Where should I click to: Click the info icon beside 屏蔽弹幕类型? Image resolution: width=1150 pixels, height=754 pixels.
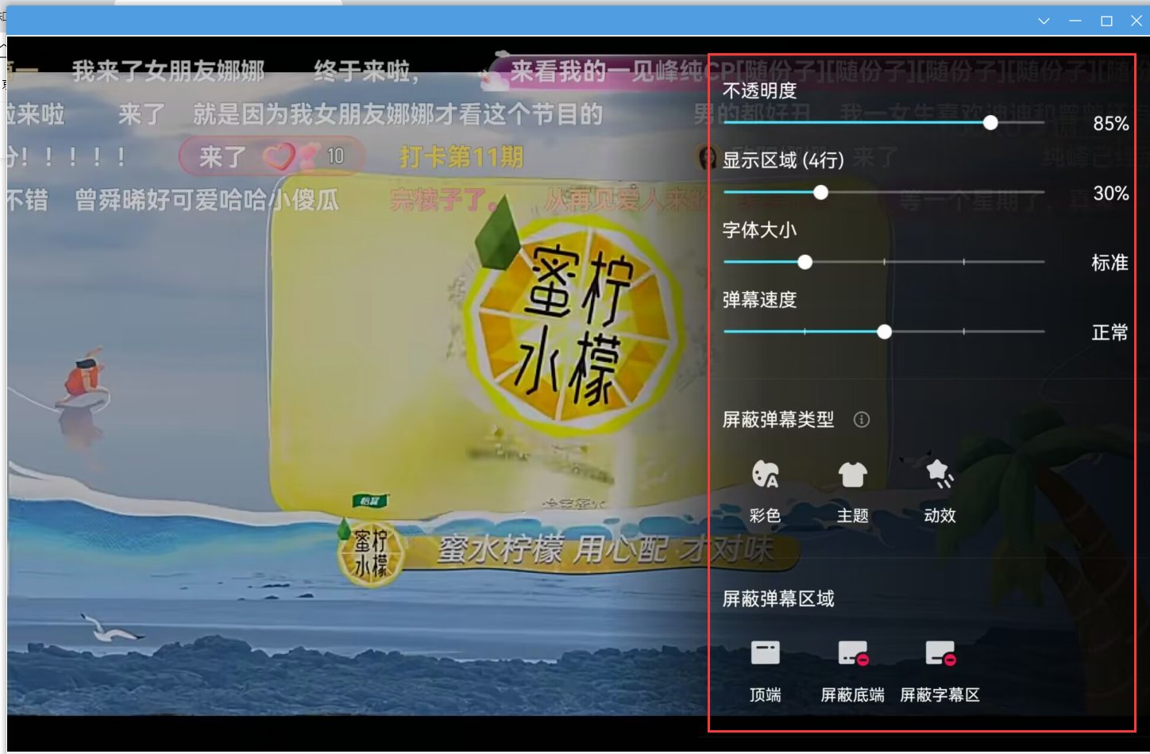[861, 420]
